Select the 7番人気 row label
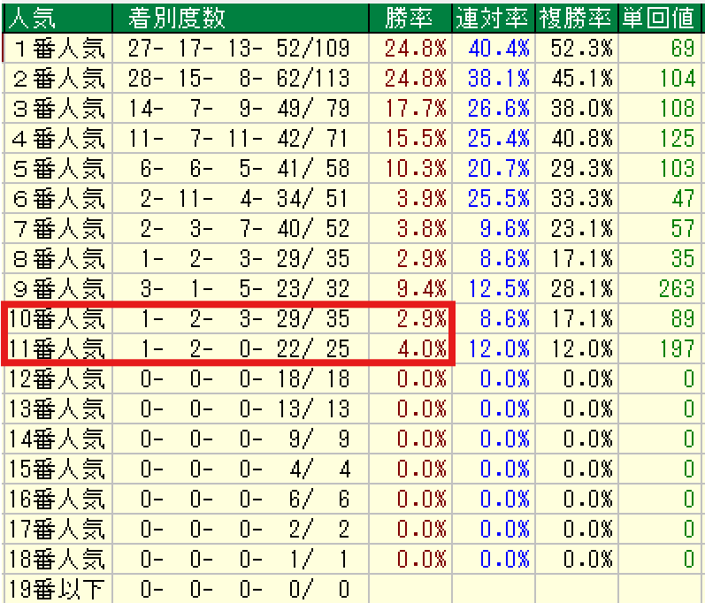Image resolution: width=705 pixels, height=603 pixels. coord(58,229)
